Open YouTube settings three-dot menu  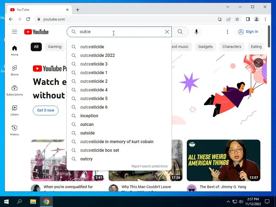(227, 32)
